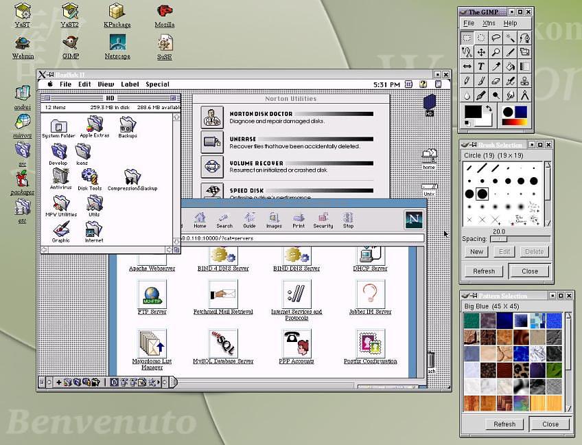The height and width of the screenshot is (445, 582).
Task: Click the Mozilla desktop icon
Action: (165, 16)
